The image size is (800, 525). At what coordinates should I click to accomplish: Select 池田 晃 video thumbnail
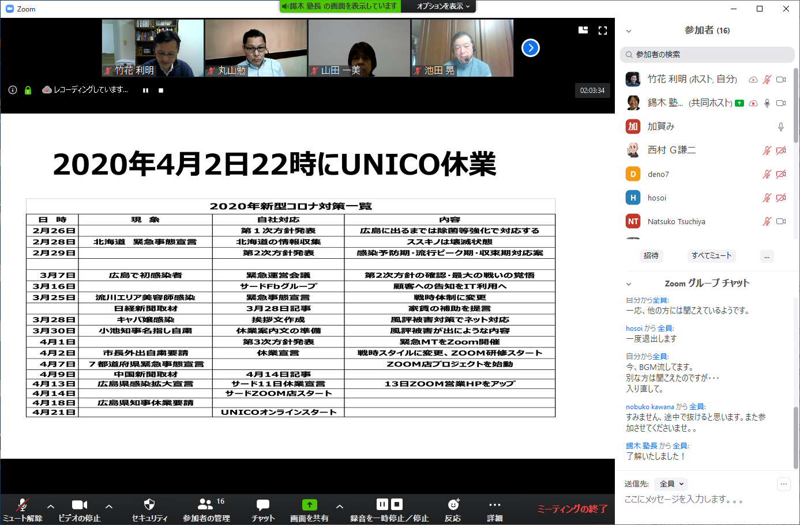point(463,48)
